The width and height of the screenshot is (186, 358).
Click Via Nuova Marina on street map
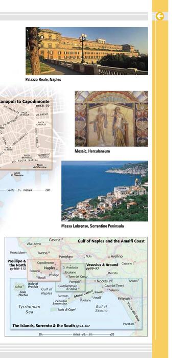(25, 161)
